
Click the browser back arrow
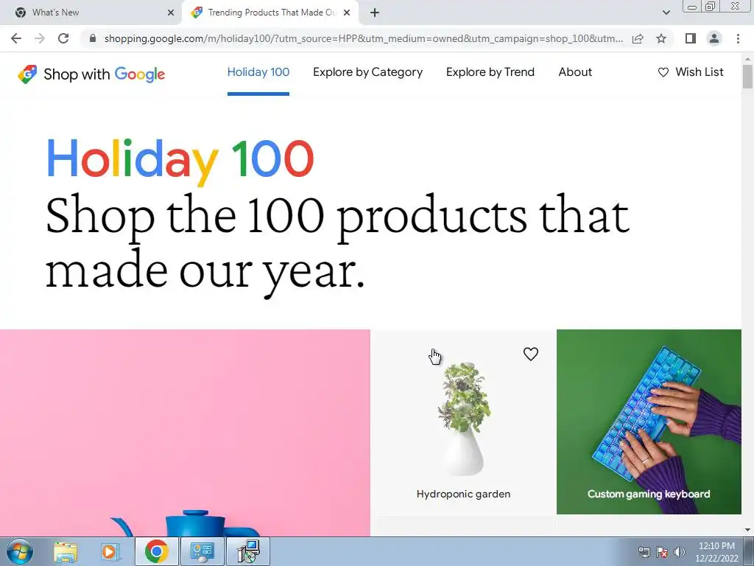tap(16, 38)
